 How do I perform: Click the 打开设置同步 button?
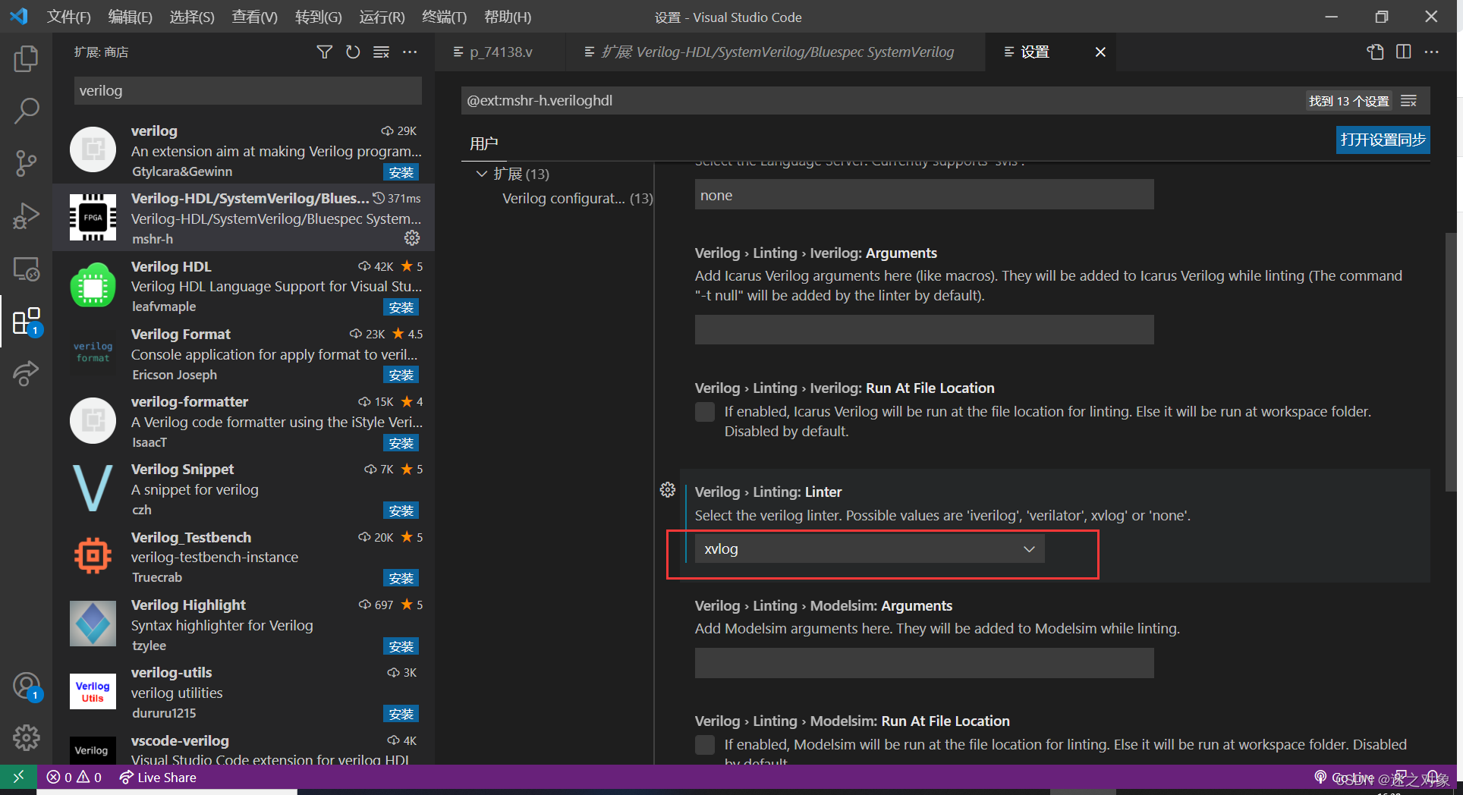pyautogui.click(x=1383, y=140)
